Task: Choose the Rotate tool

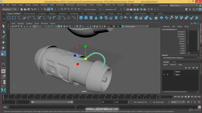Action: (3, 48)
